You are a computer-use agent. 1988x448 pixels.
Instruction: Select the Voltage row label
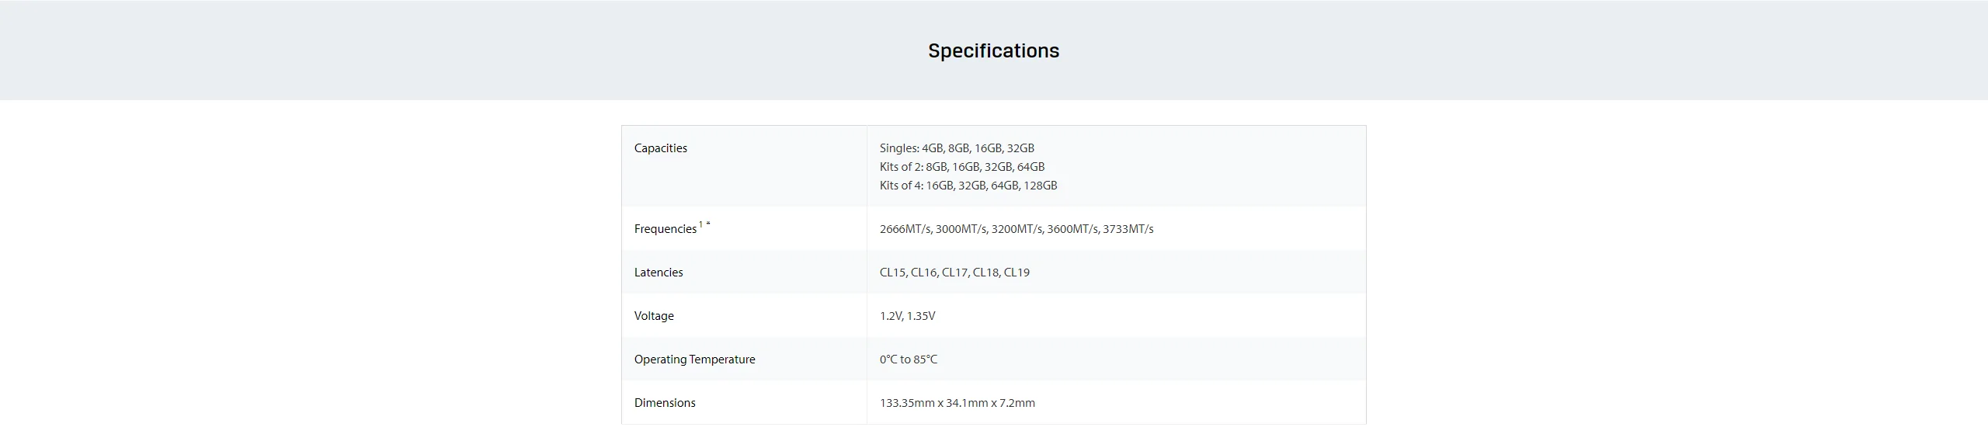(654, 316)
